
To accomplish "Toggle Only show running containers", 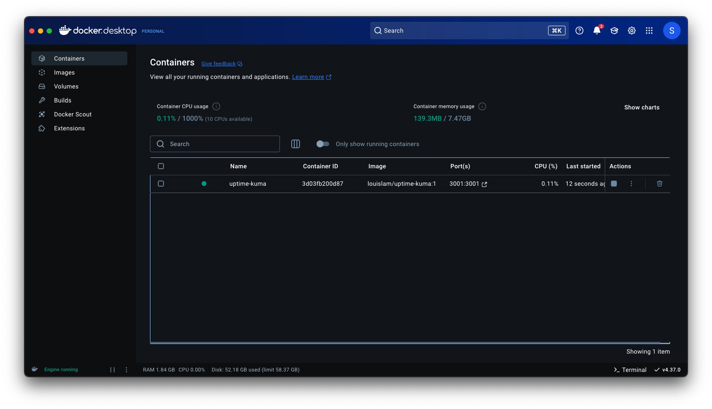I will tap(323, 144).
